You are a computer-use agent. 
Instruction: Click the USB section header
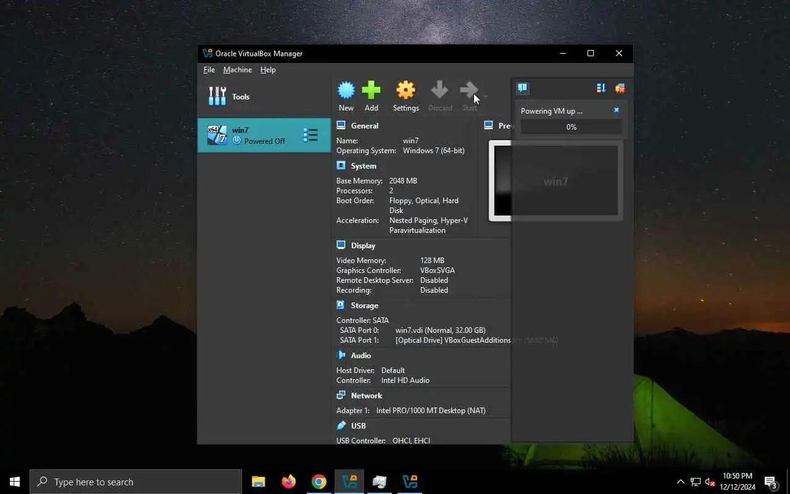359,425
